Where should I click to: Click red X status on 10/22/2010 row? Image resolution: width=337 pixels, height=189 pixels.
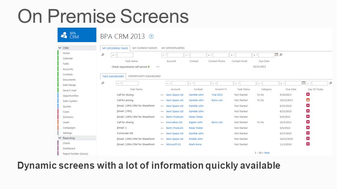pos(308,139)
